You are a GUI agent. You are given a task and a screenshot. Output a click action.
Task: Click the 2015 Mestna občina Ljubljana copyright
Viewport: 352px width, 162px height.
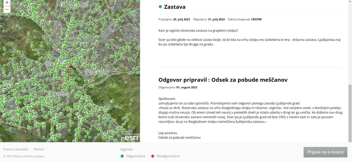24,156
